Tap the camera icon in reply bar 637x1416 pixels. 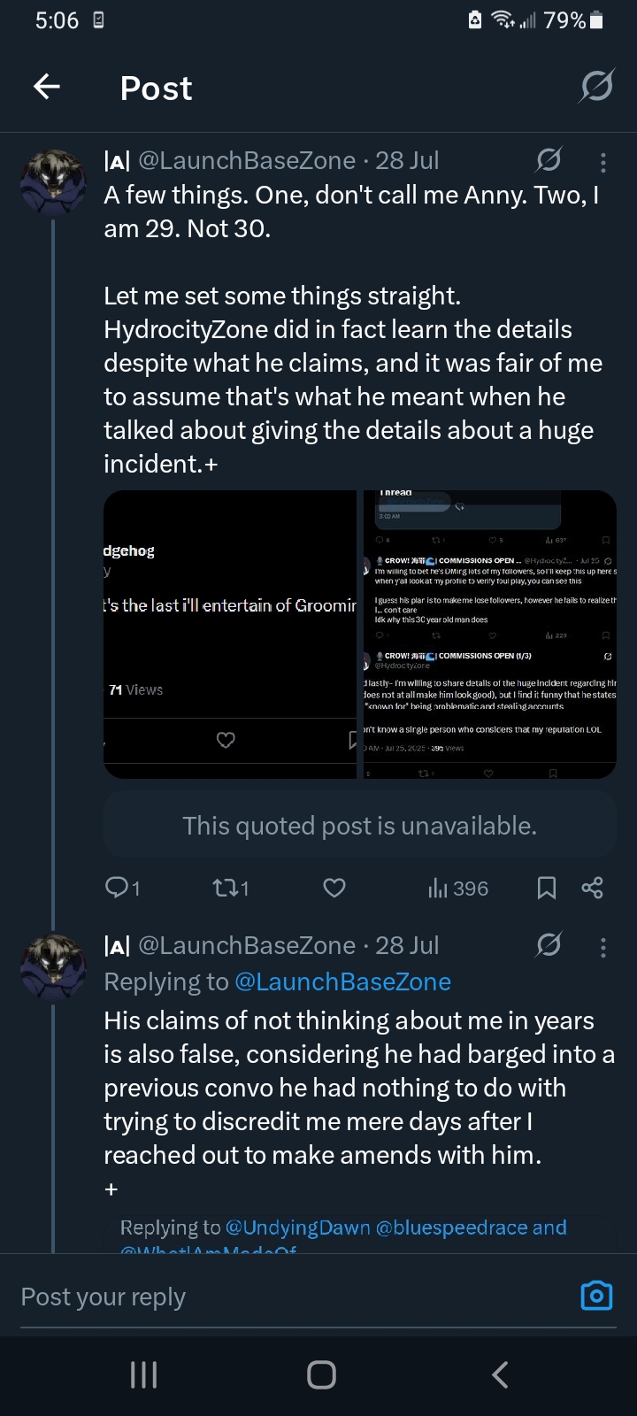(x=596, y=1296)
